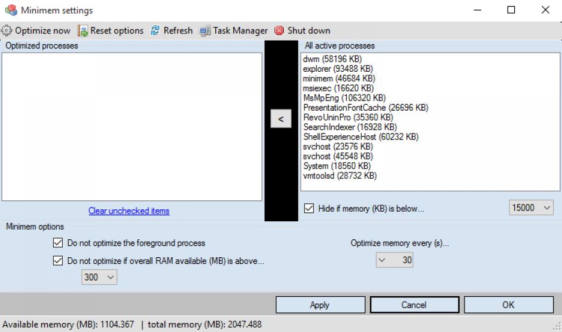The width and height of the screenshot is (562, 332).
Task: Click the Minimem app icon in title bar
Action: point(10,10)
